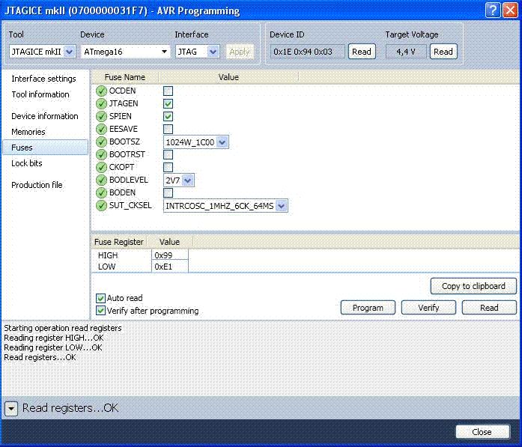Open the help question mark button

493,10
